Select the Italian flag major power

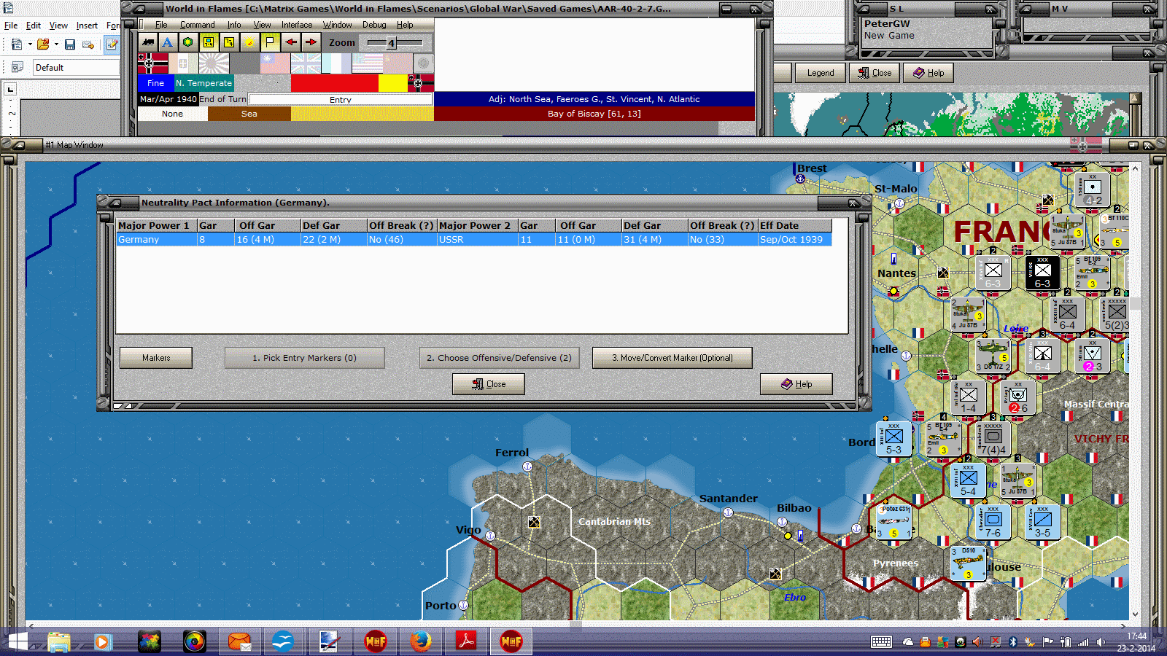(x=183, y=63)
